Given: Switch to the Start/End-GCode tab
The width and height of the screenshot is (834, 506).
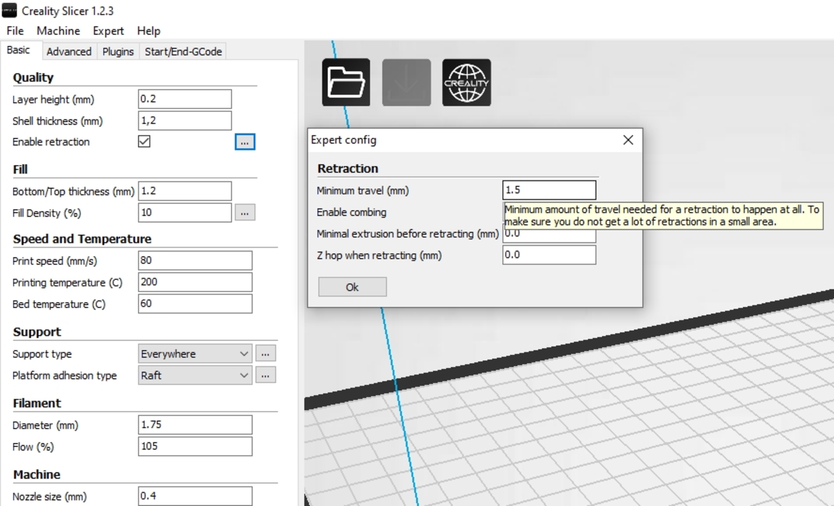Looking at the screenshot, I should pos(183,52).
